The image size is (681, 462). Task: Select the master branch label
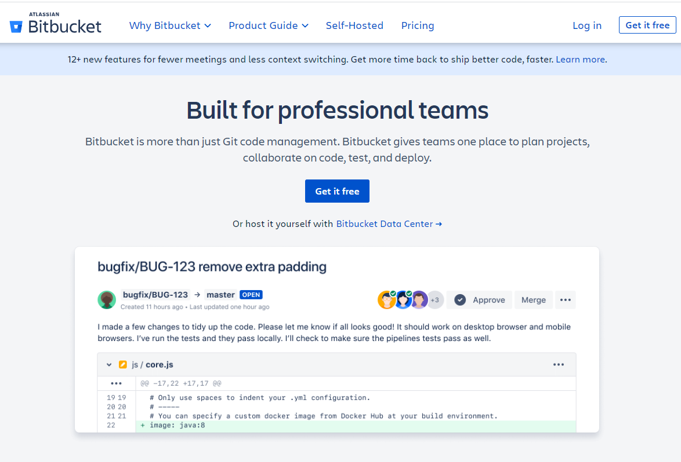coord(220,295)
